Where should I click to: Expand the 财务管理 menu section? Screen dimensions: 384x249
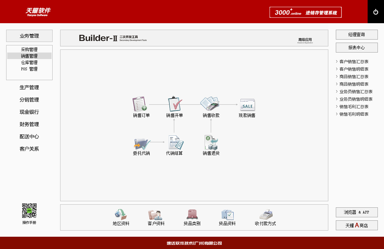[29, 124]
